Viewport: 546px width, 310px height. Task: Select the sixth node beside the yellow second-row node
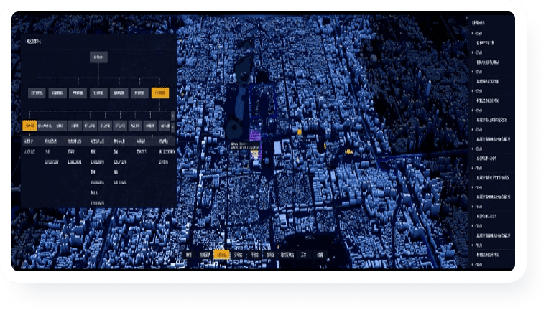(x=139, y=93)
